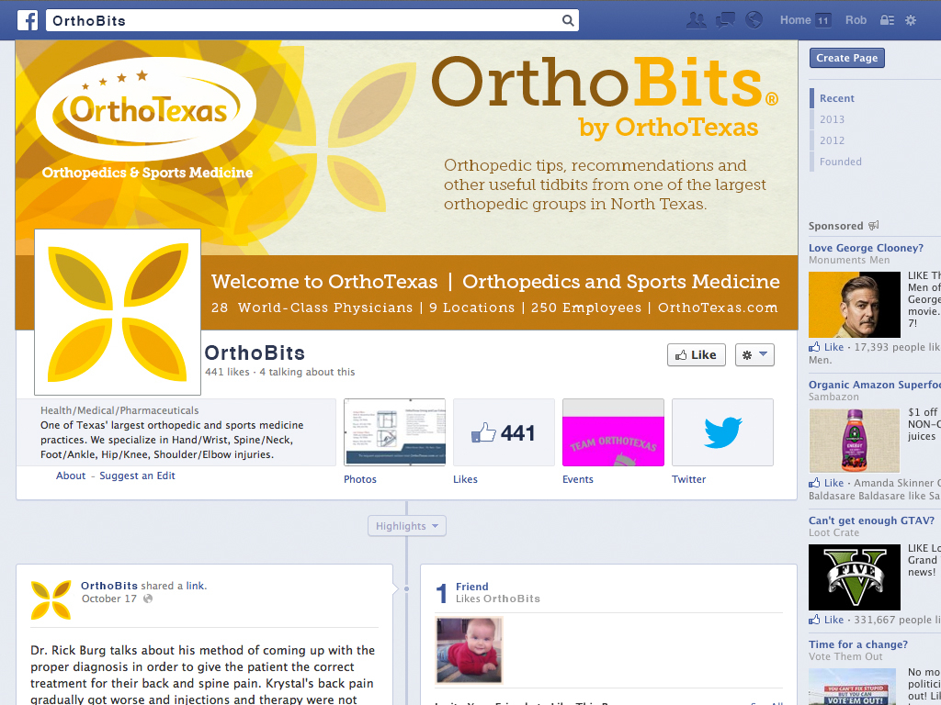This screenshot has width=941, height=705.
Task: Open notifications globe icon
Action: (754, 20)
